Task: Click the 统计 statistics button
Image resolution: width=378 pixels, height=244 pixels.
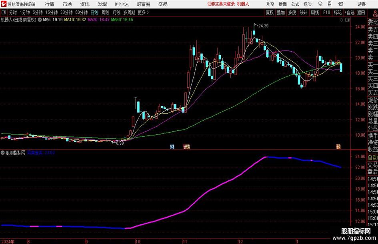Action: tap(303, 12)
